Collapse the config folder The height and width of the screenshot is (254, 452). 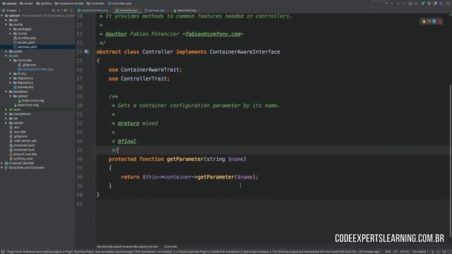click(x=6, y=25)
